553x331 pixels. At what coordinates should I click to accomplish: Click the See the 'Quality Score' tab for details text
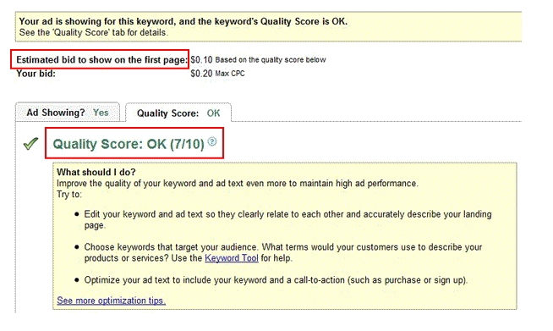(x=94, y=32)
